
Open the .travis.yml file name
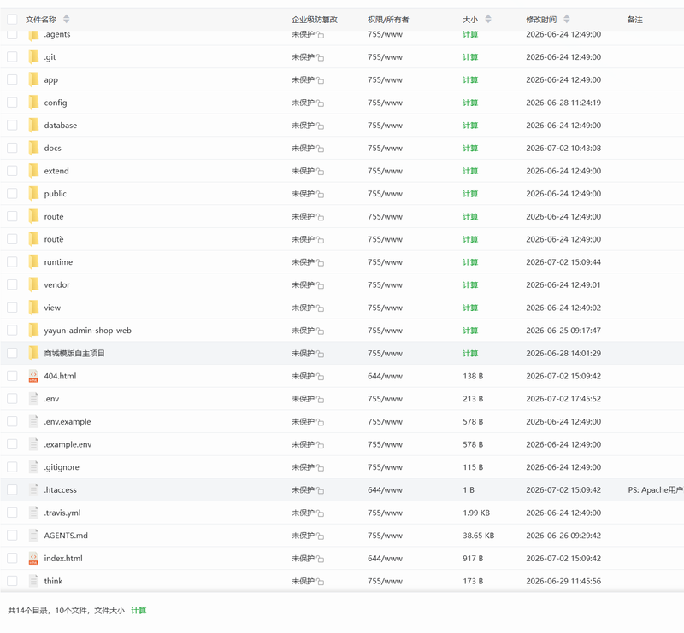(x=62, y=513)
